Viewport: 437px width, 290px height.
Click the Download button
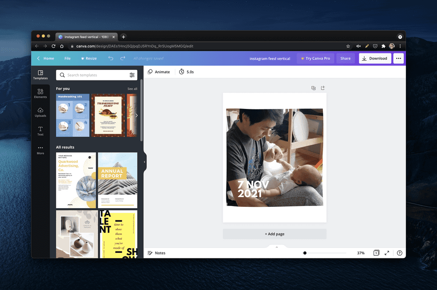coord(375,58)
